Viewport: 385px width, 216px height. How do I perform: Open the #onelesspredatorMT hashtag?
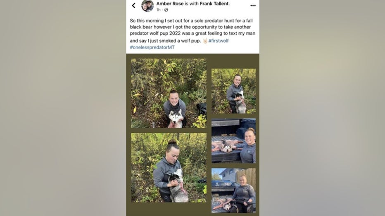click(152, 47)
